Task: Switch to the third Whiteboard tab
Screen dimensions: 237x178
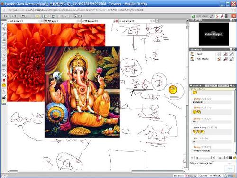Action: click(91, 21)
